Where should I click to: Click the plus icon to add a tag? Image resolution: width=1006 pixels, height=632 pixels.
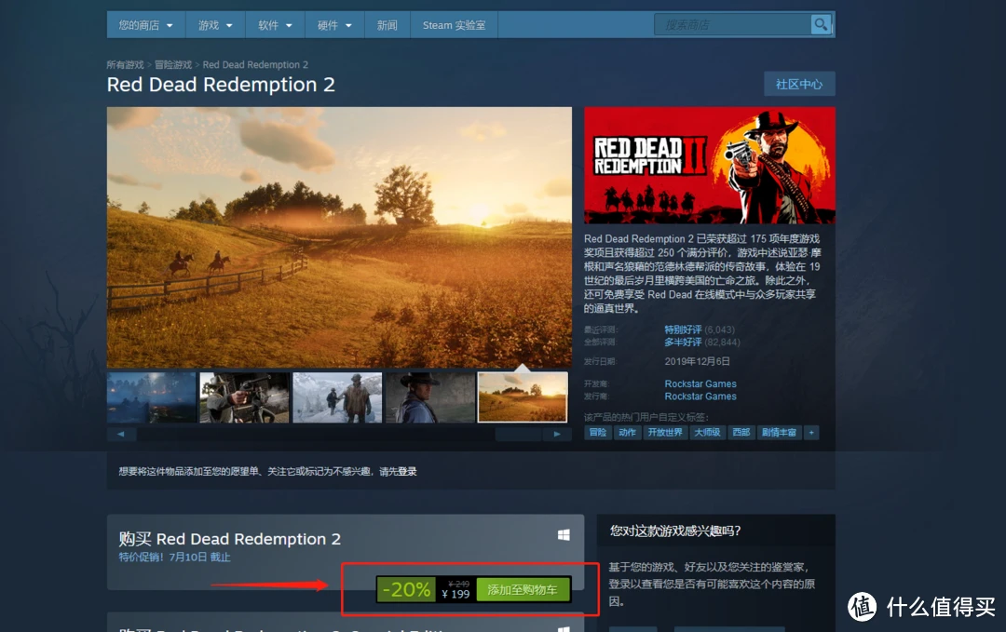[x=811, y=433]
